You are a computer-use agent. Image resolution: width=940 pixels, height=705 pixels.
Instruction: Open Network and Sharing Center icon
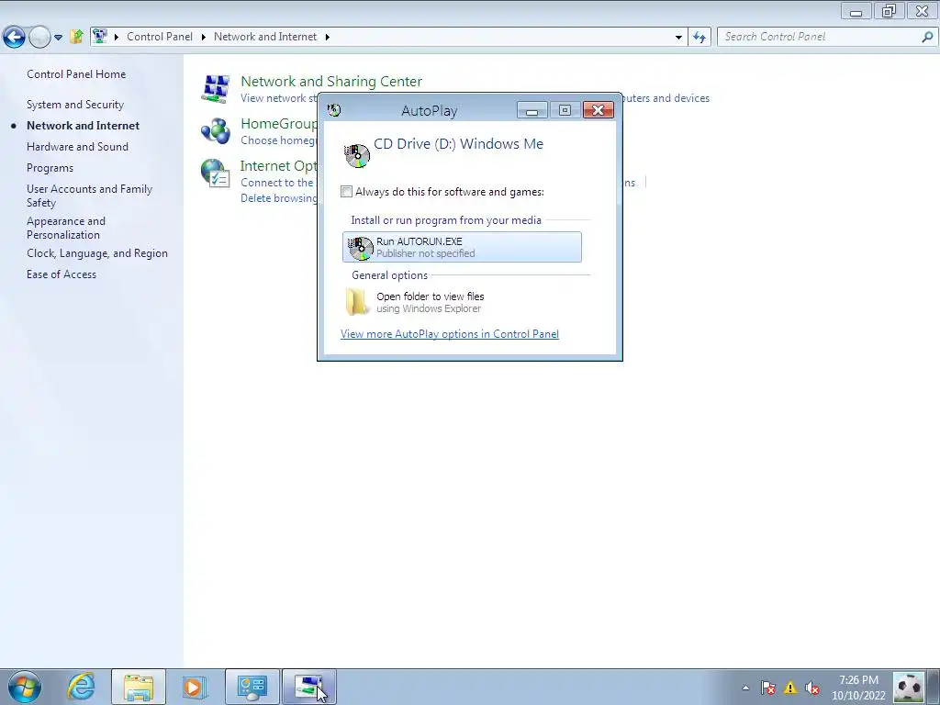[216, 89]
